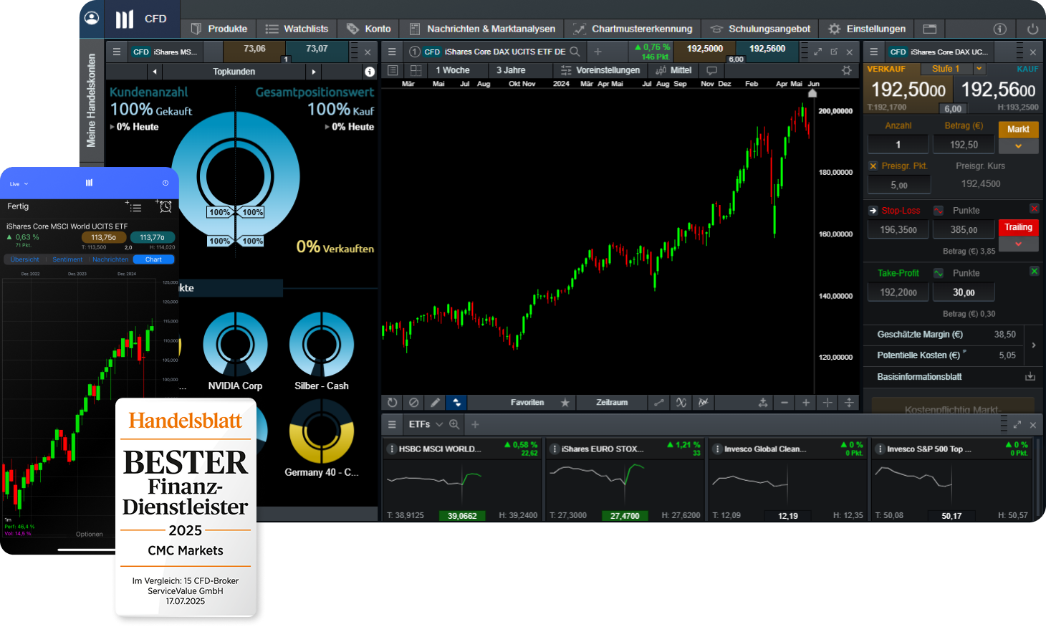
Task: Remove Take-Profit using the green X
Action: 1034,271
